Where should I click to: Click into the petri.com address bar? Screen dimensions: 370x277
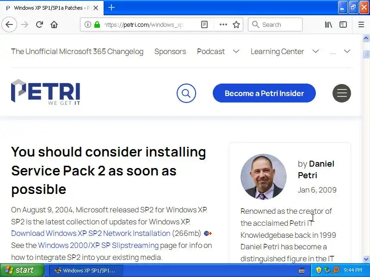coord(144,24)
